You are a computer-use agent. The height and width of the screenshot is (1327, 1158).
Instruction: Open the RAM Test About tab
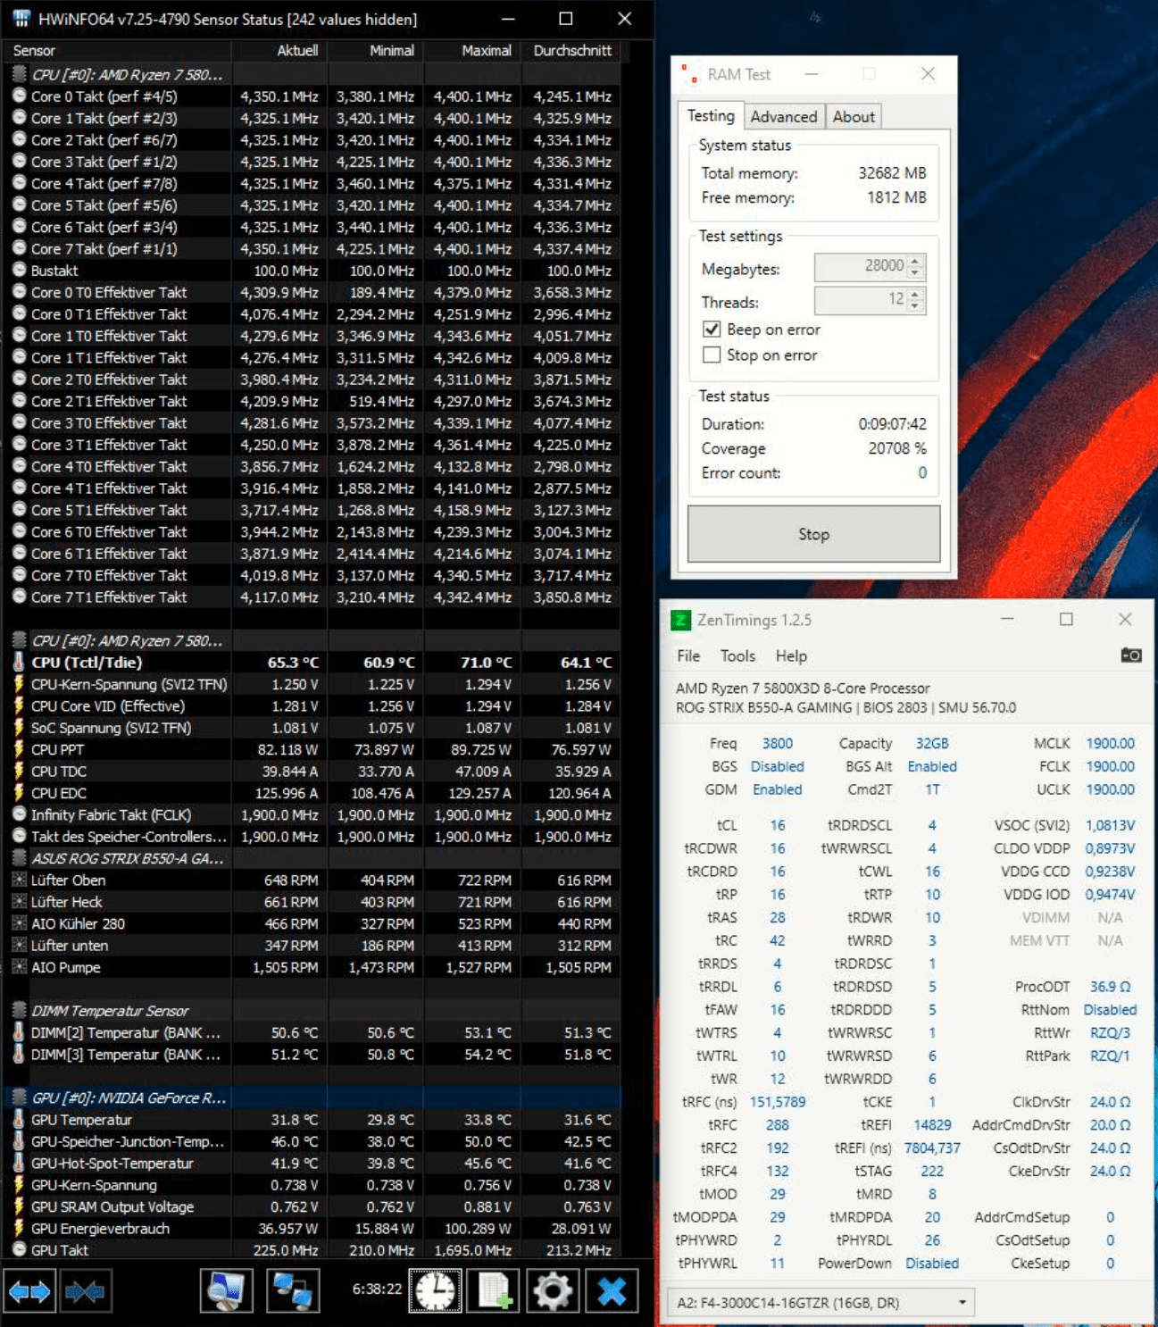[x=854, y=117]
